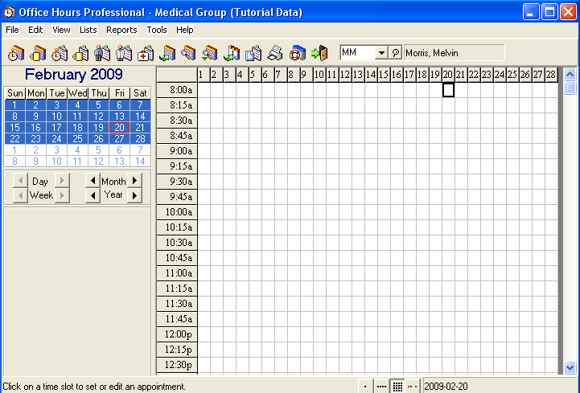Click the printer icon in the toolbar
580x393 pixels.
pos(275,53)
